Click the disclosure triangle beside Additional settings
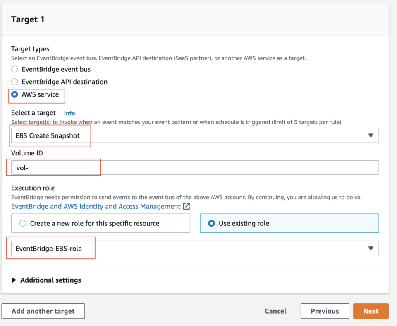This screenshot has width=397, height=326. 15,280
